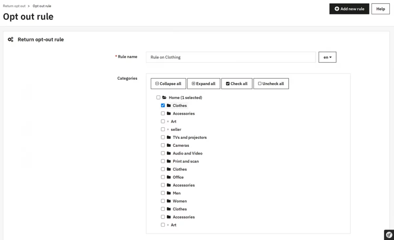Click the Uncheck all button
This screenshot has width=394, height=240.
pyautogui.click(x=271, y=84)
